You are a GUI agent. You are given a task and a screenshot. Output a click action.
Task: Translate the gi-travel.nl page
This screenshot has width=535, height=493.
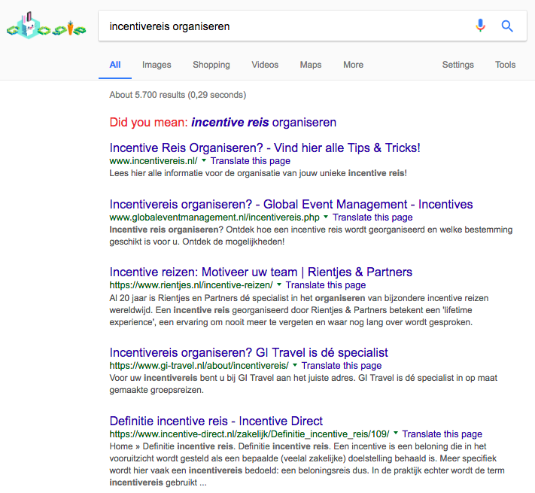point(342,365)
